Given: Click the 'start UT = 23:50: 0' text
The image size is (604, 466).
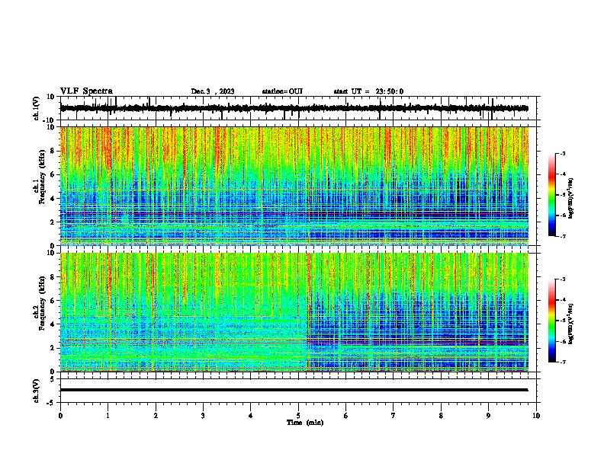Looking at the screenshot, I should pos(368,91).
